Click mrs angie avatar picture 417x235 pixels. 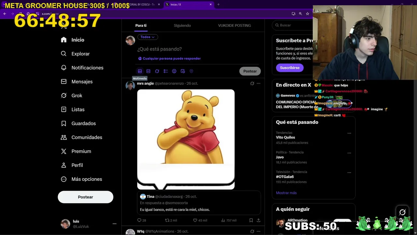click(x=130, y=86)
